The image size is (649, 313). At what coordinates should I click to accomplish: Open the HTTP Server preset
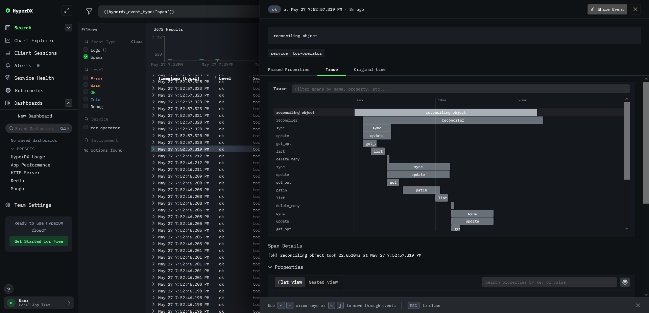(25, 173)
